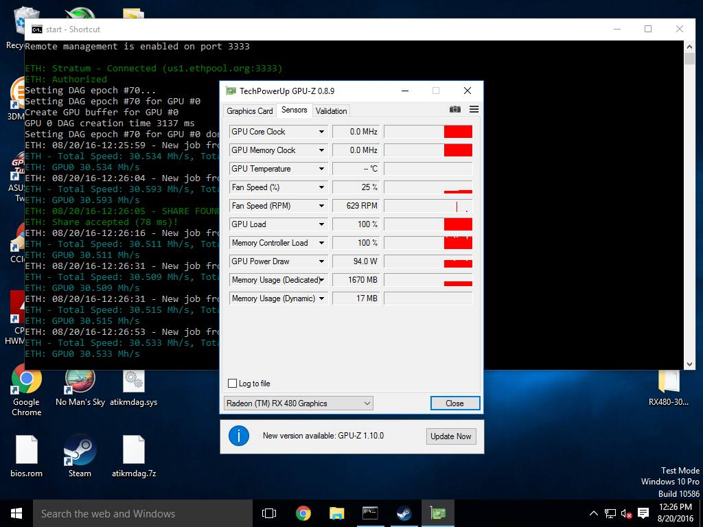Open the Steam desktop shortcut
This screenshot has height=527, width=703.
(80, 456)
